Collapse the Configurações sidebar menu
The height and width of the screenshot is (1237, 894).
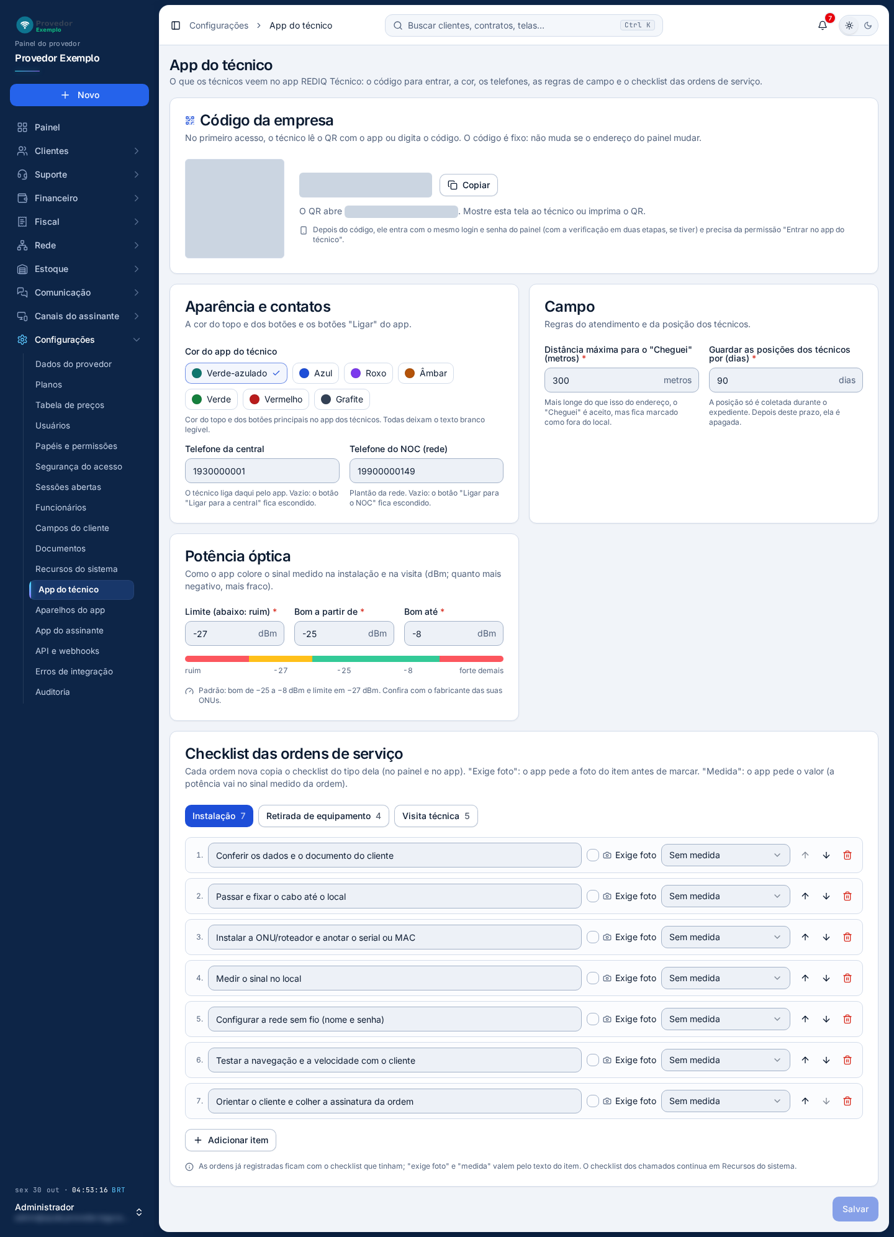tap(79, 340)
